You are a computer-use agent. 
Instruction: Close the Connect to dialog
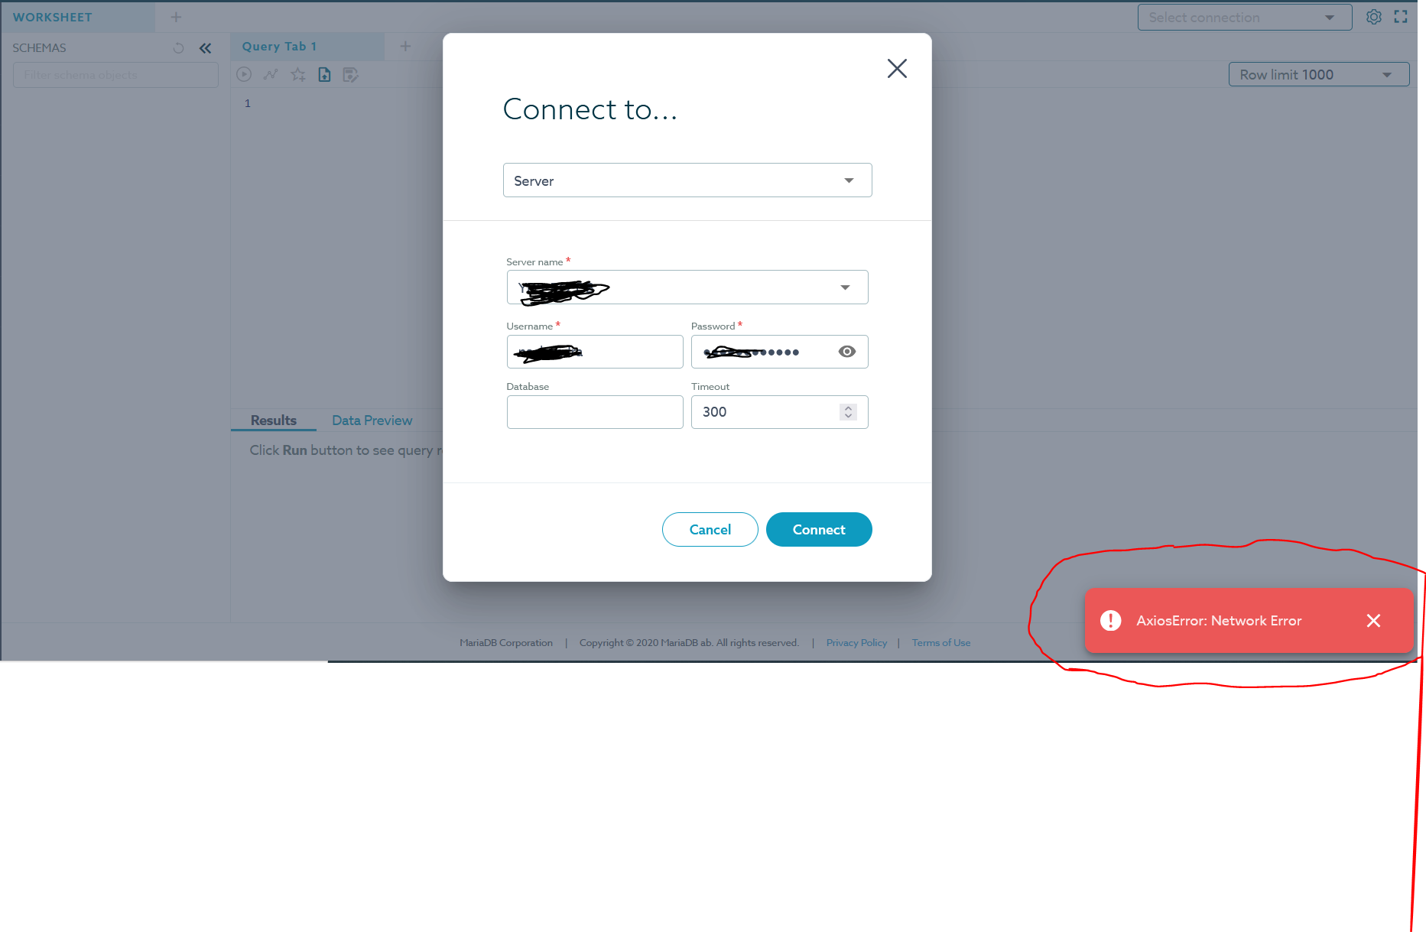(897, 69)
